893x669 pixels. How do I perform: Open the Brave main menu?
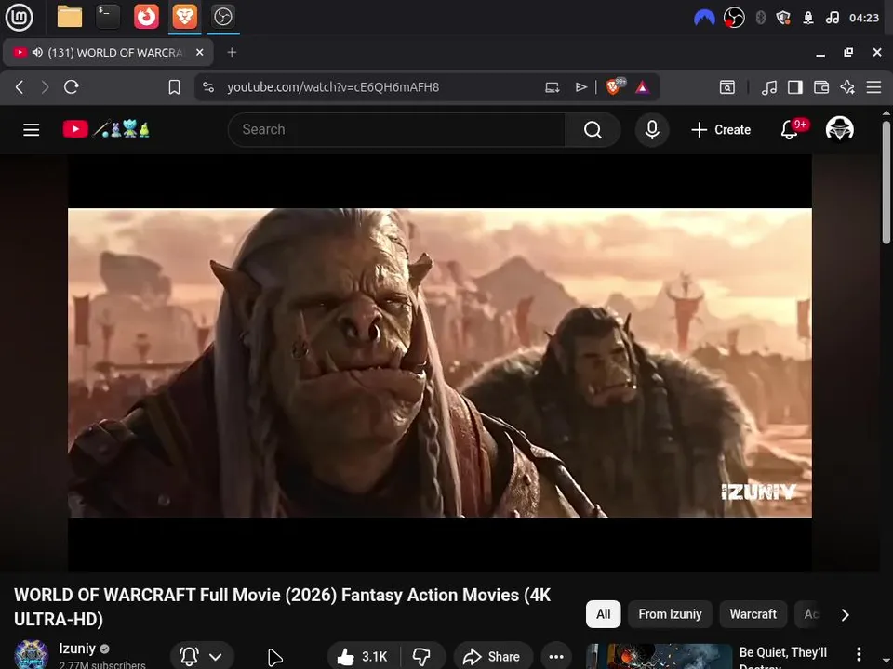tap(873, 87)
